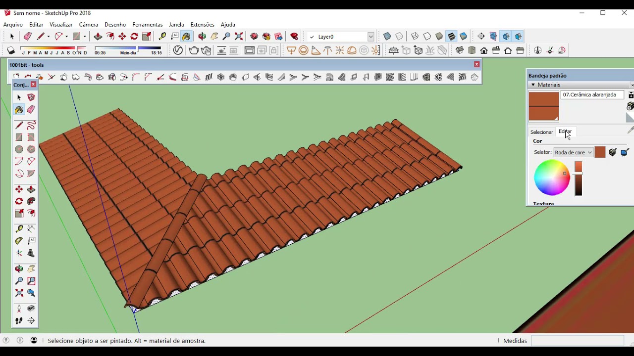Select the Iso house view icon

(460, 50)
